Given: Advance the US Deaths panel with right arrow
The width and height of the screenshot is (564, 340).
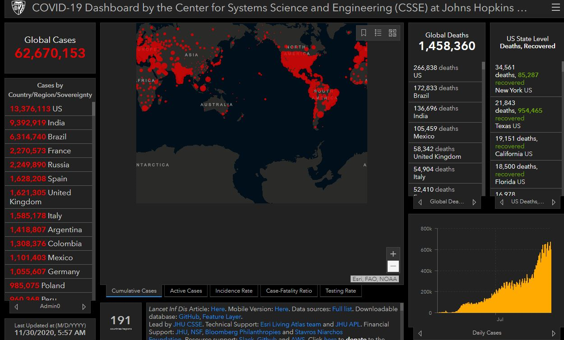Looking at the screenshot, I should pos(554,202).
